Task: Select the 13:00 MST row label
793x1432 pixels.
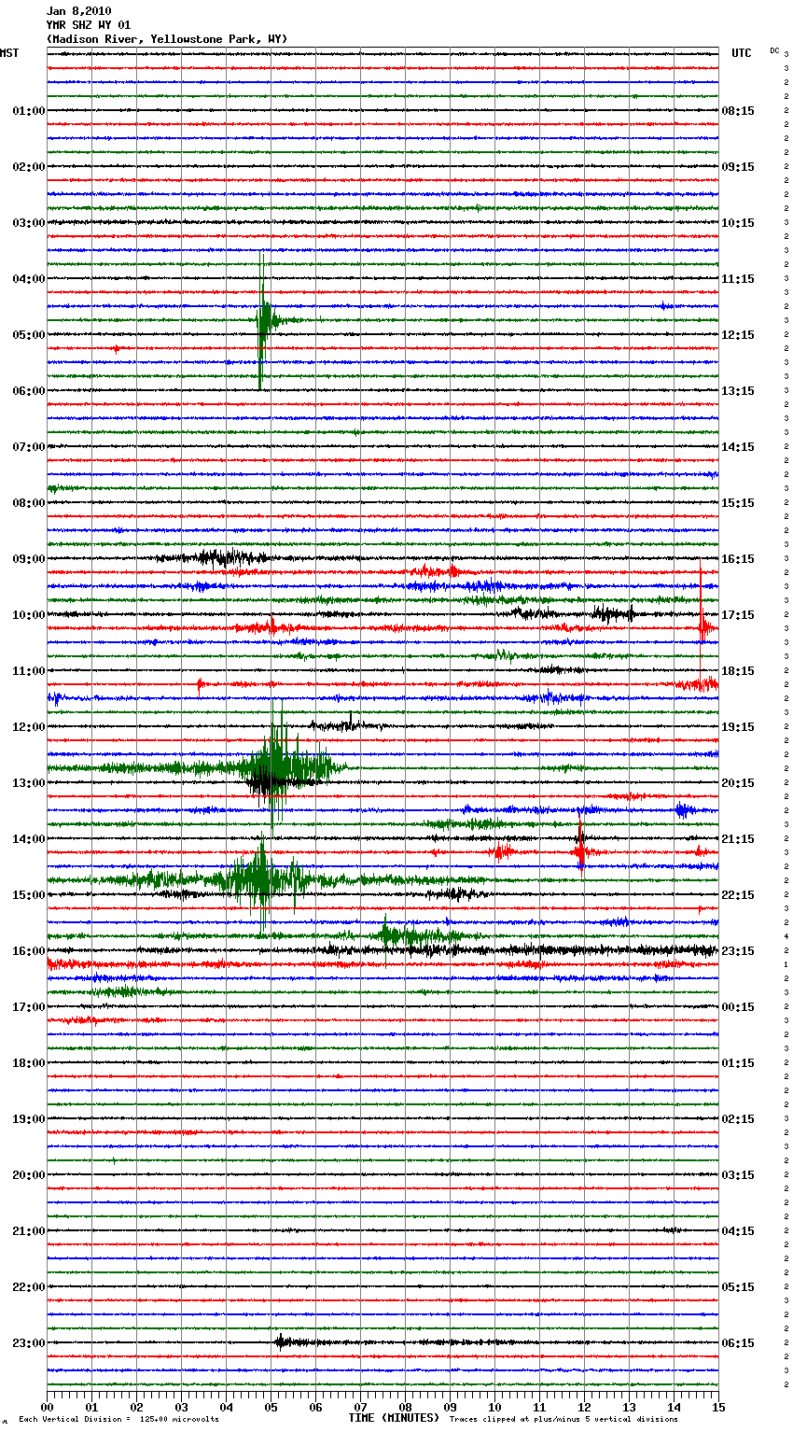Action: tap(28, 783)
